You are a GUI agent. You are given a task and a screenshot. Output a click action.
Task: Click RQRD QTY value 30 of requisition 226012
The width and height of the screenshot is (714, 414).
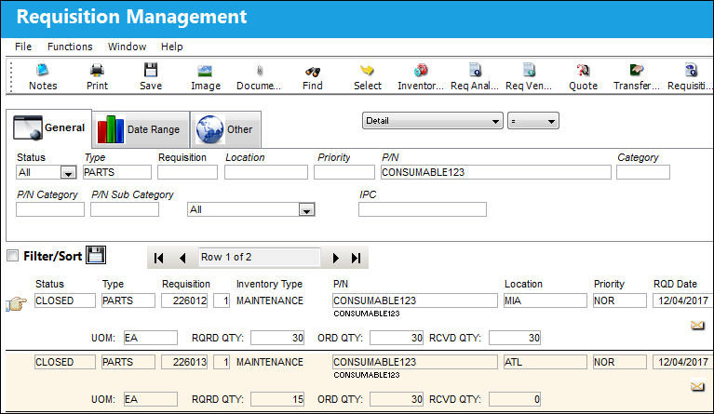click(277, 338)
